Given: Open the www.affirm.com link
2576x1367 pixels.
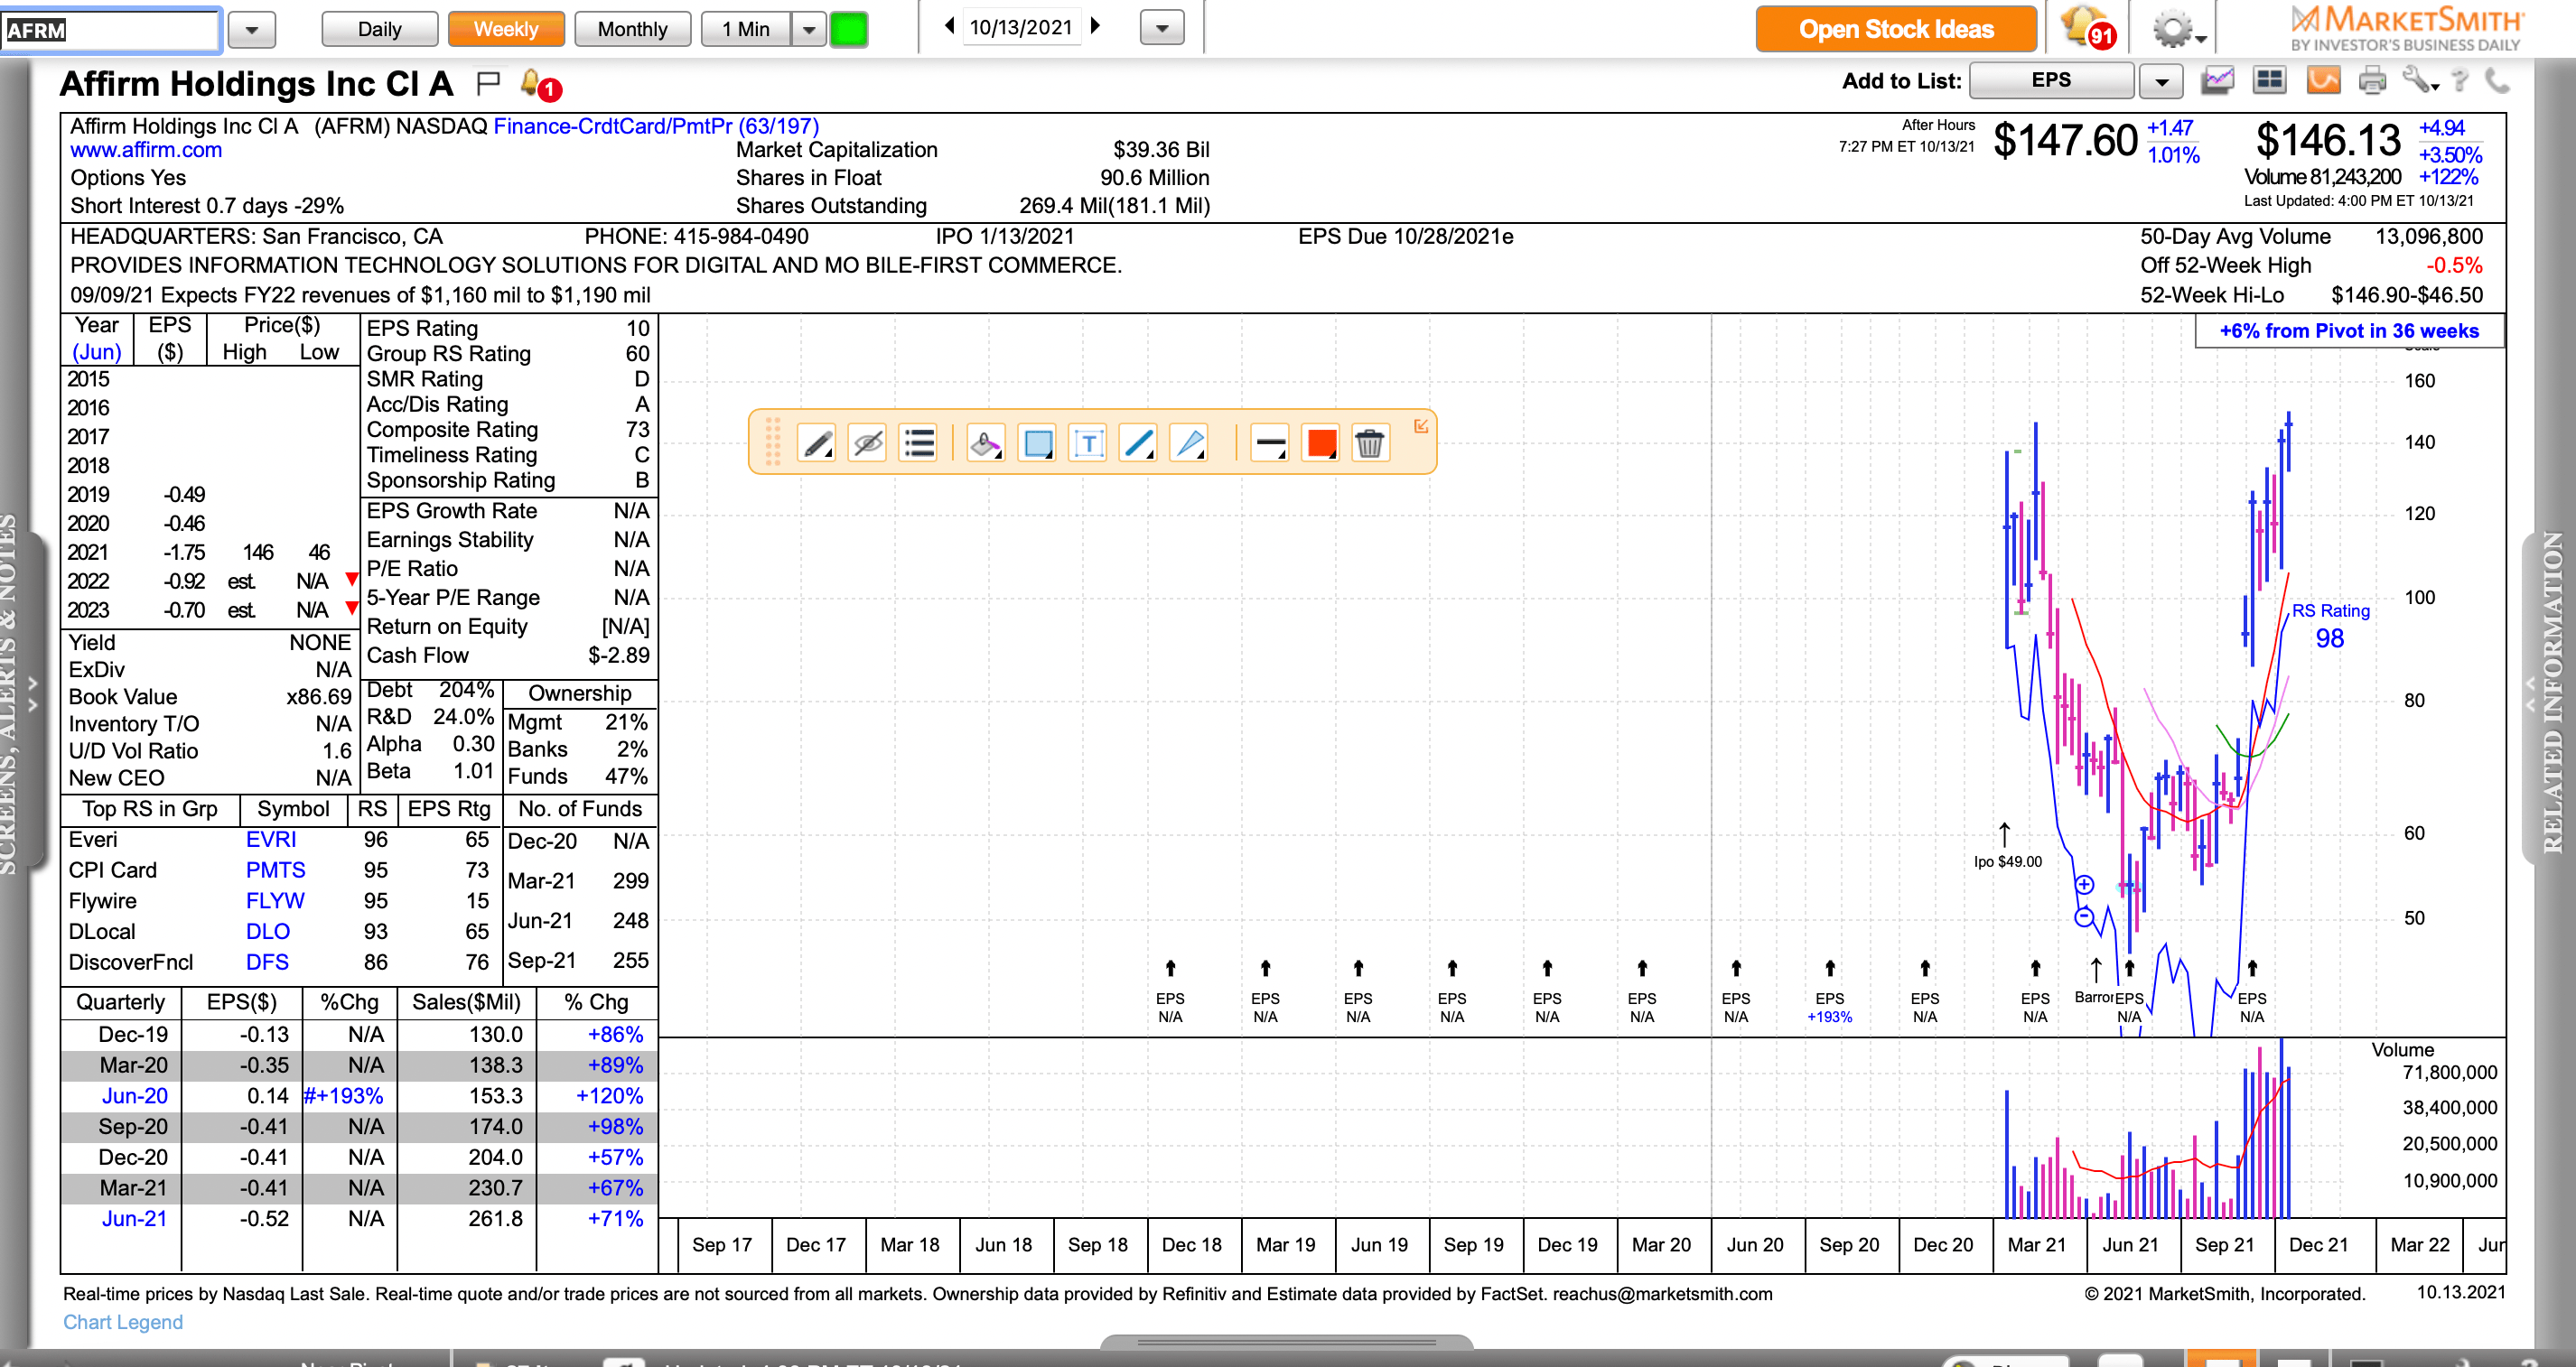Looking at the screenshot, I should pyautogui.click(x=146, y=150).
